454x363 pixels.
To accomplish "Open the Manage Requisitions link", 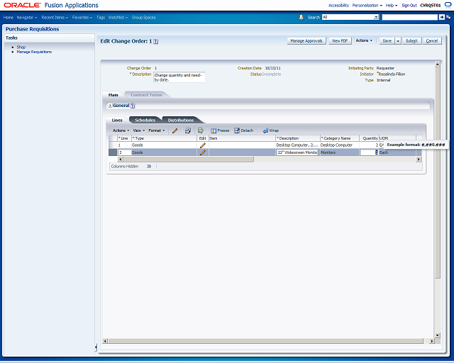I will 34,52.
